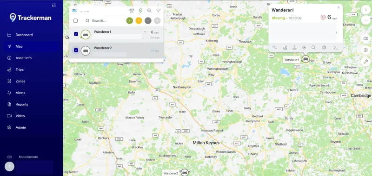The height and width of the screenshot is (176, 372).
Task: Close the Wanderer1 info popup
Action: pos(339,7)
